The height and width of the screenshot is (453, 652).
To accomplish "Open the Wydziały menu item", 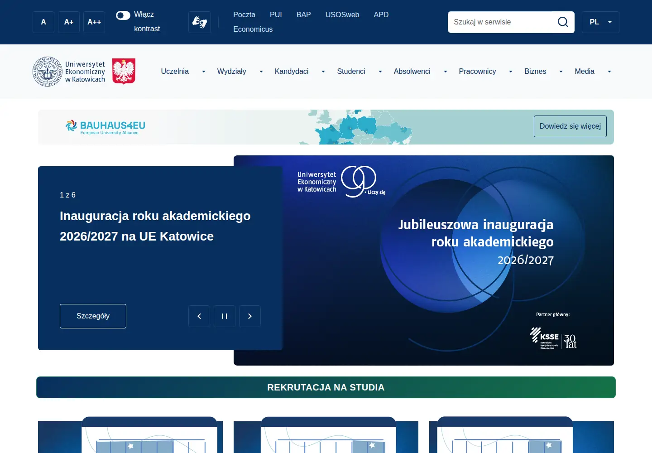I will tap(232, 72).
